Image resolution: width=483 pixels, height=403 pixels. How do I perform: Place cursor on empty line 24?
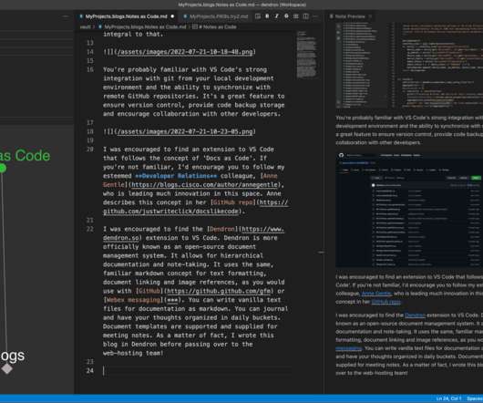(x=197, y=371)
